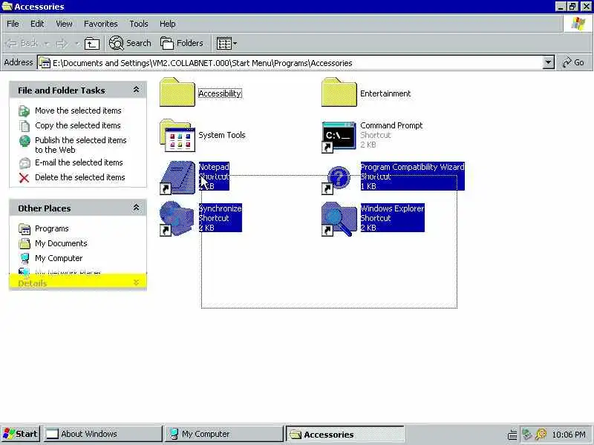Click Delete the selected items
The height and width of the screenshot is (445, 594).
(80, 177)
